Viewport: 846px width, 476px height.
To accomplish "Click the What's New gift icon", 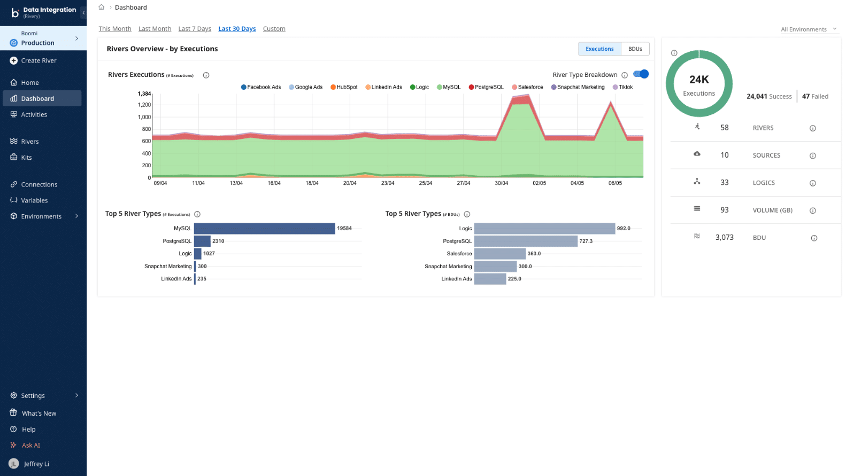I will 14,413.
